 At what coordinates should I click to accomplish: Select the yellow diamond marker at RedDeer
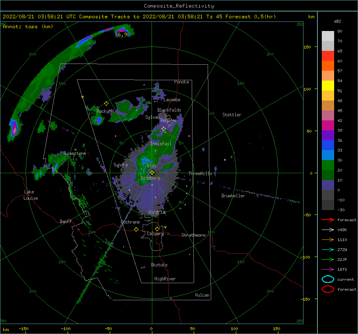click(x=163, y=129)
